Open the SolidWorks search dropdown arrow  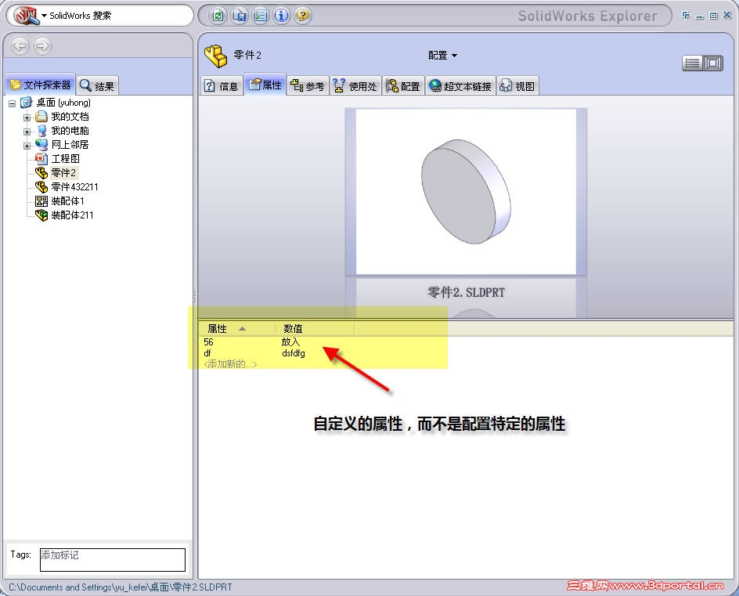point(45,16)
